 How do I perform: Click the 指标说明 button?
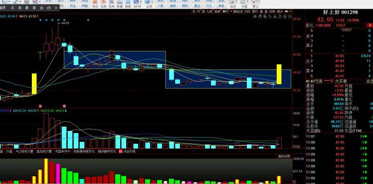pos(284,156)
